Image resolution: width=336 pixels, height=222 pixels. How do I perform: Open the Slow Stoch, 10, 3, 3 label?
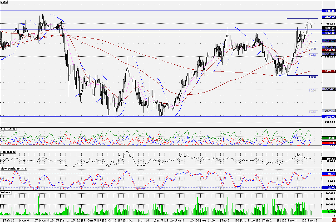click(x=13, y=168)
